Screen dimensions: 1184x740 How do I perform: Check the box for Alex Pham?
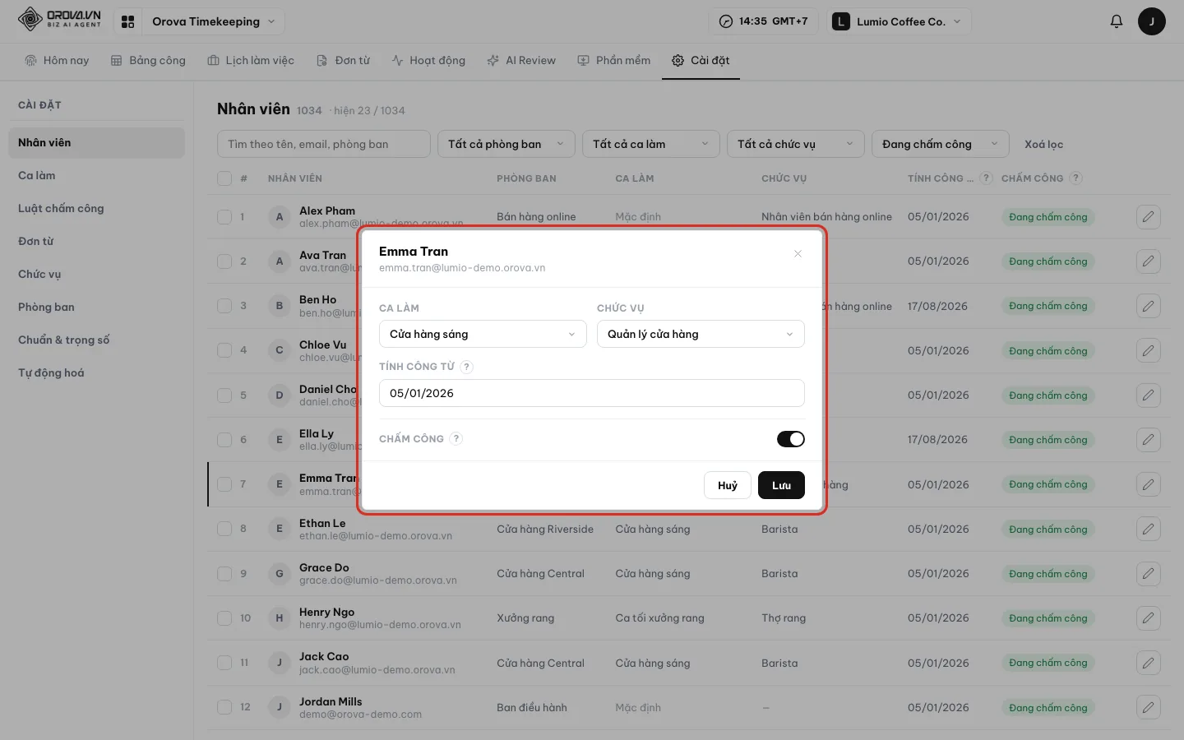(224, 217)
